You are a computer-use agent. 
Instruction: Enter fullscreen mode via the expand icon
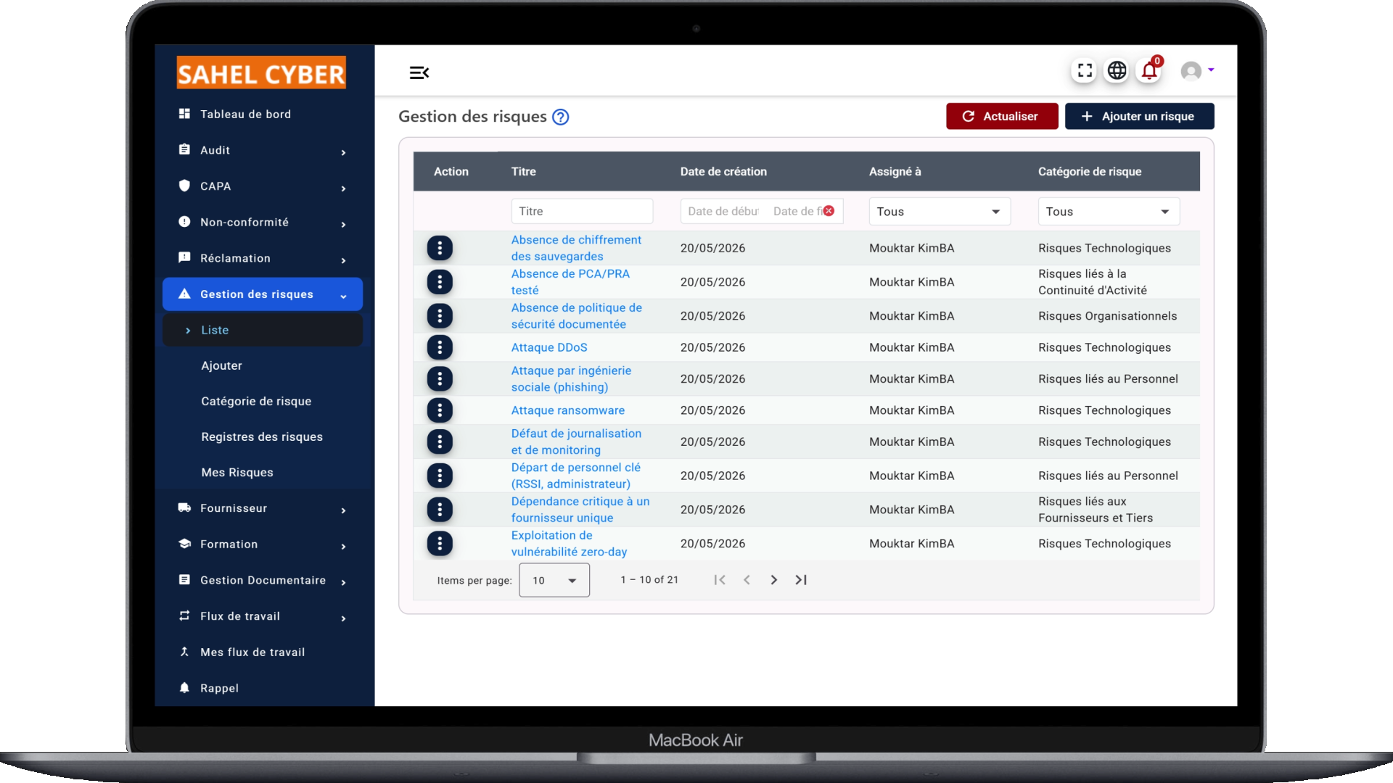(x=1085, y=70)
